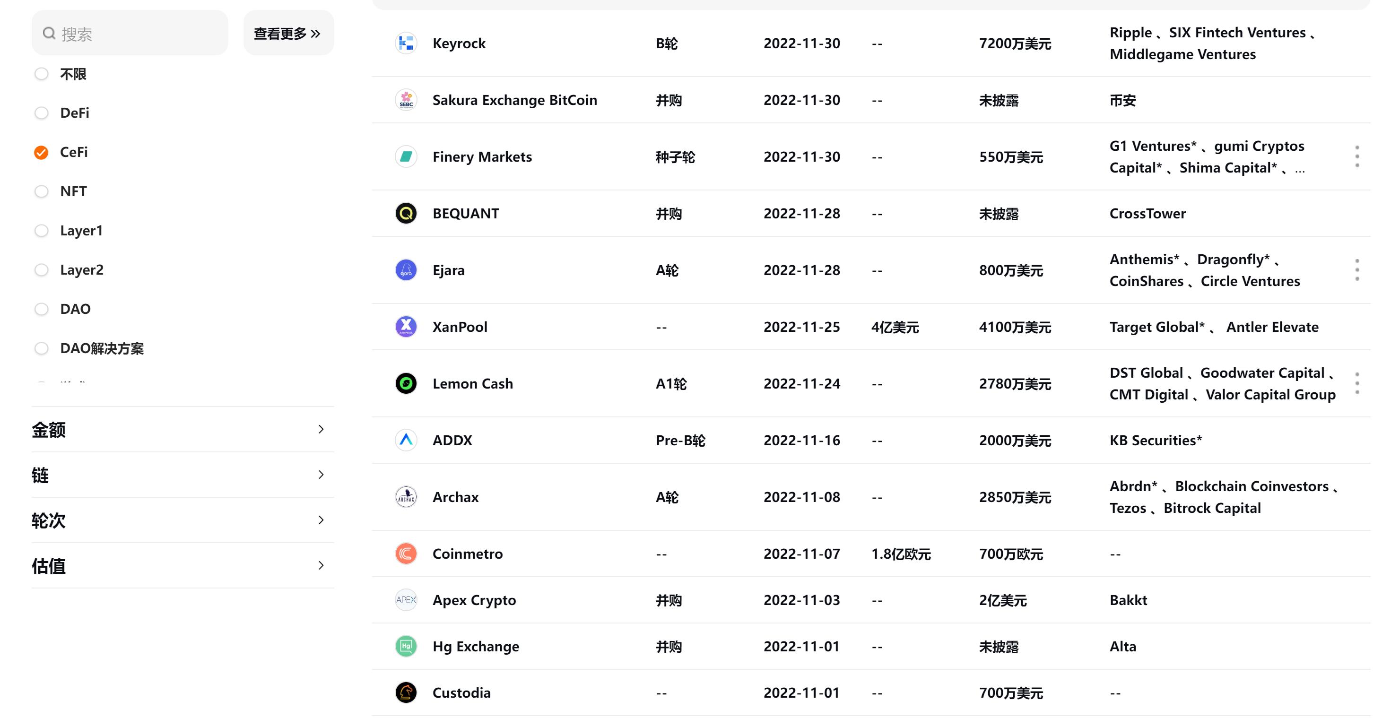Screen dimensions: 1382x718
Task: Click the BEQUANT logo icon
Action: click(x=406, y=214)
